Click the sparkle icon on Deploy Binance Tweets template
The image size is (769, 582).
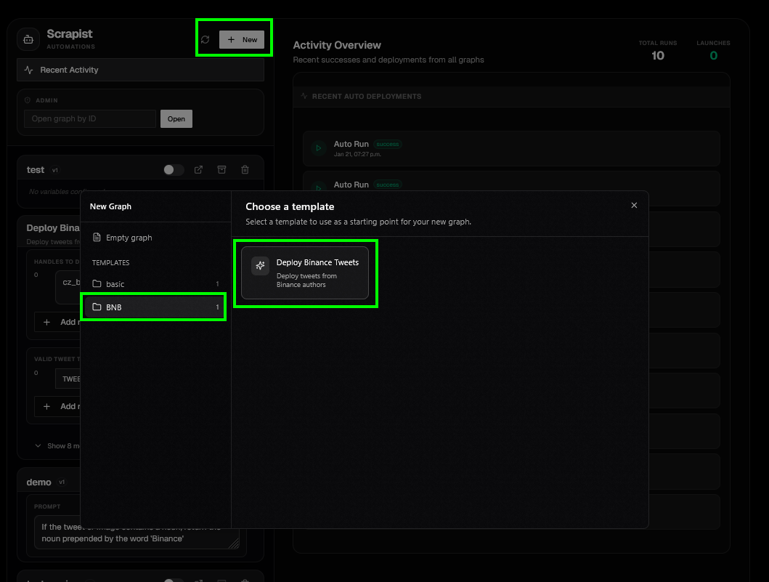260,266
